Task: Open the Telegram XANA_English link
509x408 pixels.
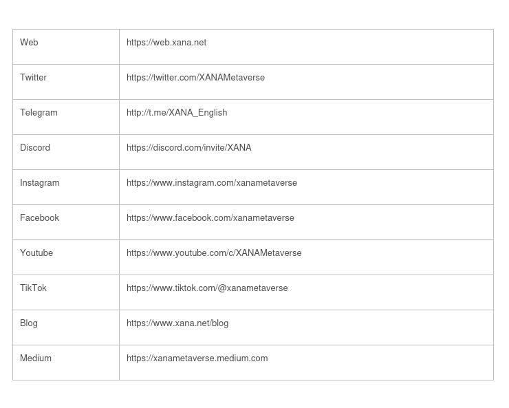Action: [x=177, y=113]
